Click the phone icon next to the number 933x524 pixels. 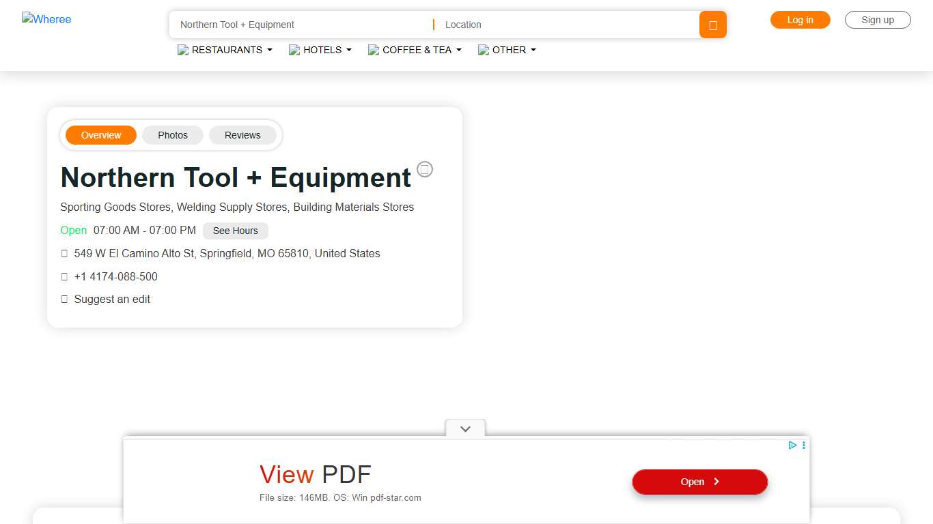[64, 276]
